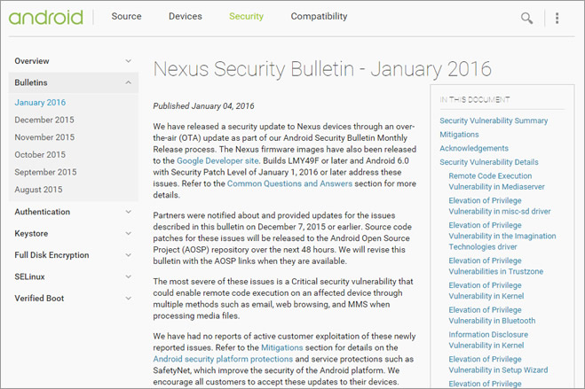
Task: Jump to Security Vulnerability Summary section
Action: pyautogui.click(x=494, y=121)
